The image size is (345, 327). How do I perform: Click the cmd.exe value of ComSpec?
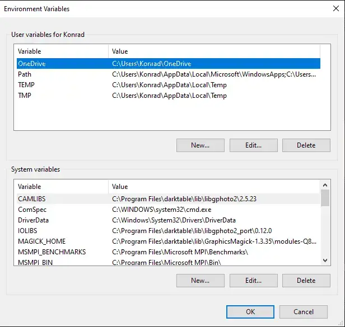click(161, 210)
